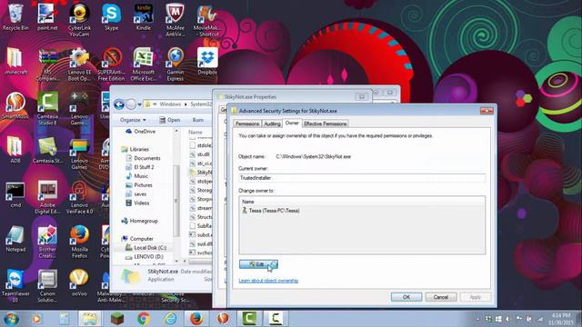
Task: Select the Owner tab
Action: [x=292, y=124]
